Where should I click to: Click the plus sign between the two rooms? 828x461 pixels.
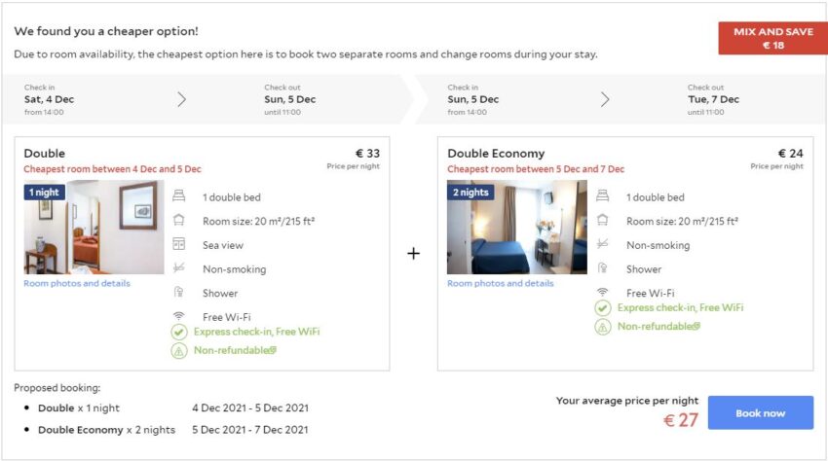tap(413, 253)
